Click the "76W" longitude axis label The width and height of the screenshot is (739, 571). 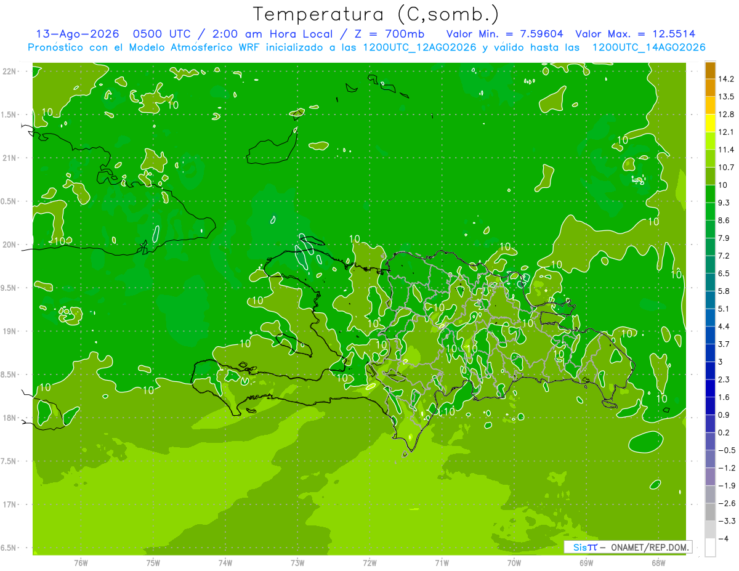pyautogui.click(x=81, y=562)
